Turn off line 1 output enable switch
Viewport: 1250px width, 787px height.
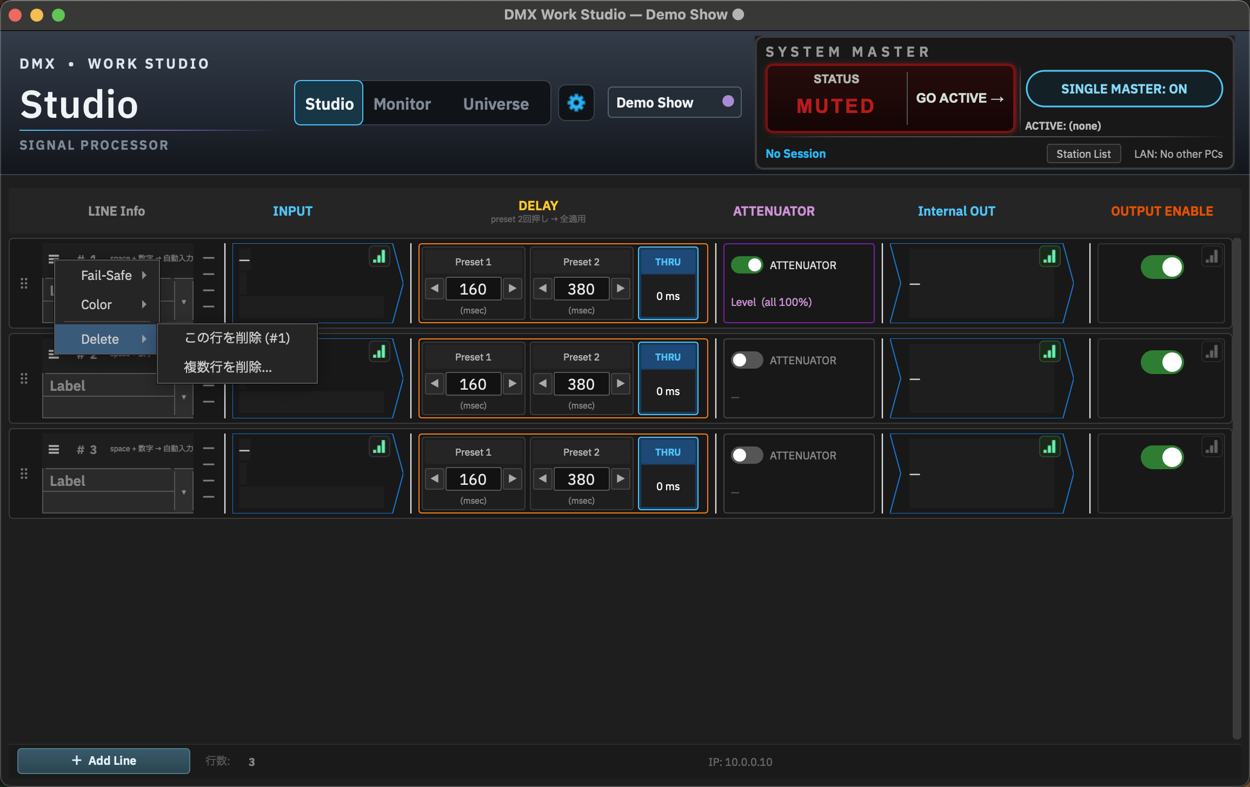(x=1162, y=267)
